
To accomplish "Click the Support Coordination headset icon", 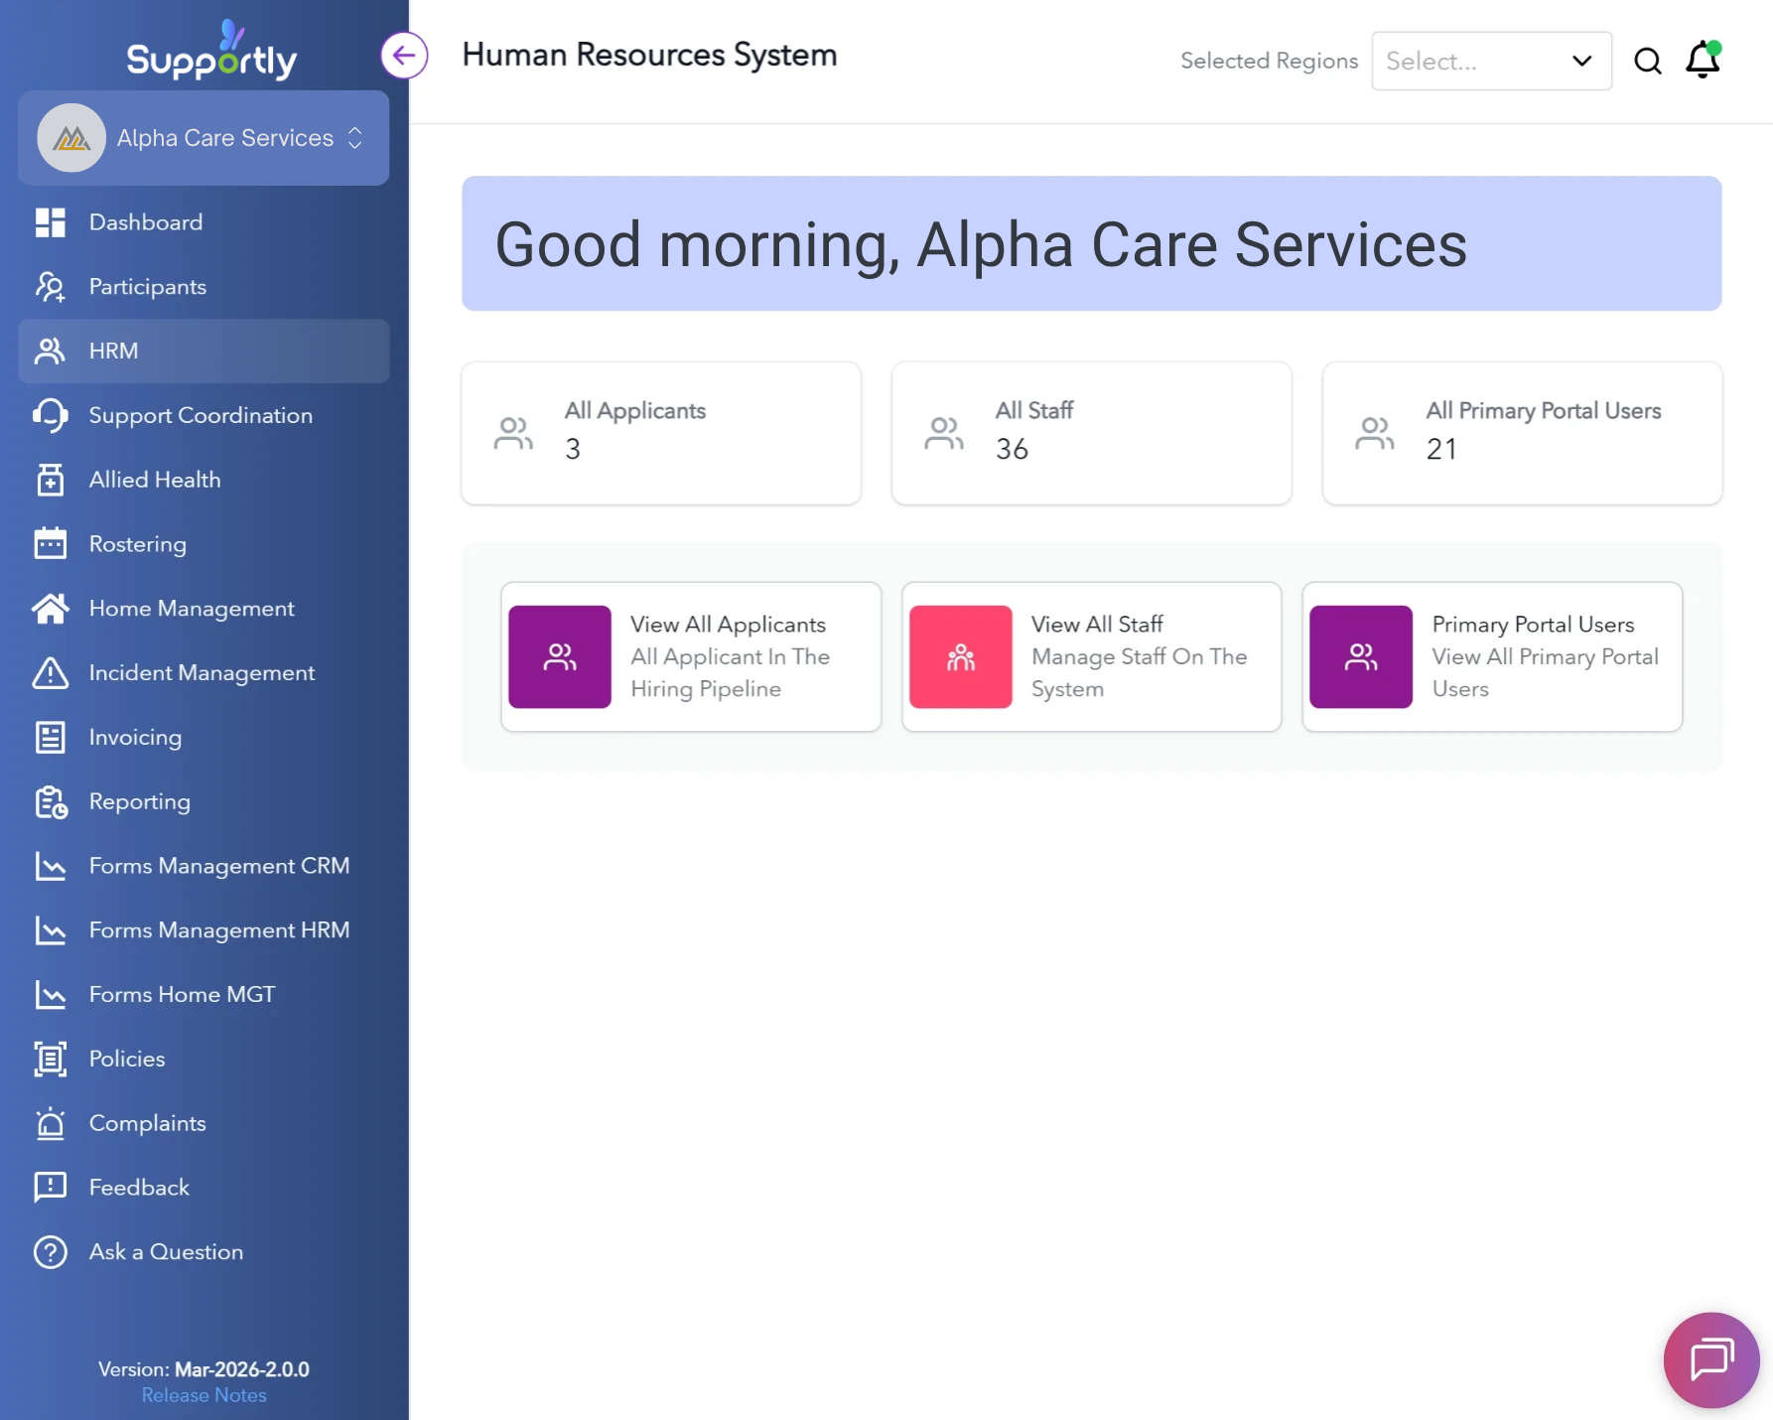I will tap(51, 415).
